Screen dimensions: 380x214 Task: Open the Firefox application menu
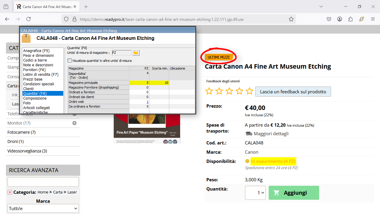pyautogui.click(x=373, y=19)
